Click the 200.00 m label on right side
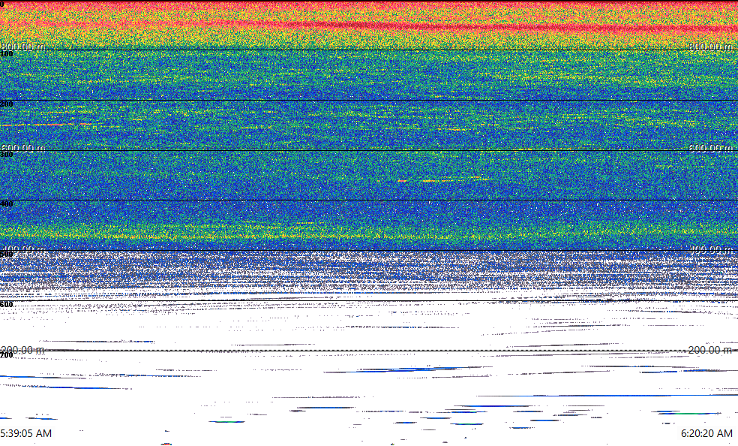 [x=711, y=350]
